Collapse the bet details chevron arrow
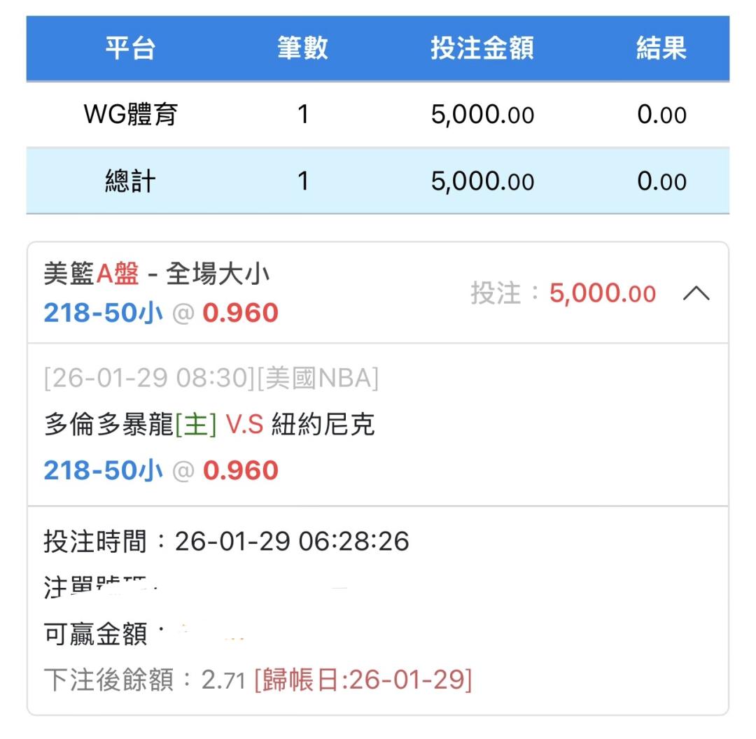 tap(696, 295)
